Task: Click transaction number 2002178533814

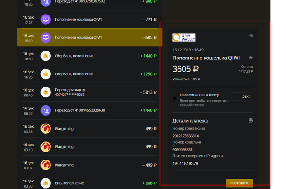Action: tap(185, 136)
